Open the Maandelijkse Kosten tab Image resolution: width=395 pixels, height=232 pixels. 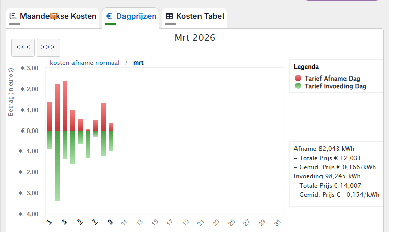tap(53, 18)
